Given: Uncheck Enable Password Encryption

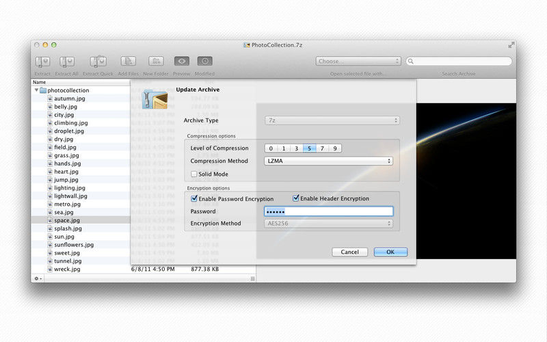Looking at the screenshot, I should click(x=194, y=198).
